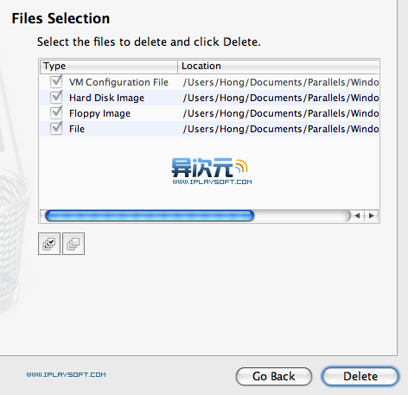This screenshot has width=408, height=395.
Task: Click the www.iplaysoft.com watermark logo
Action: point(212,171)
